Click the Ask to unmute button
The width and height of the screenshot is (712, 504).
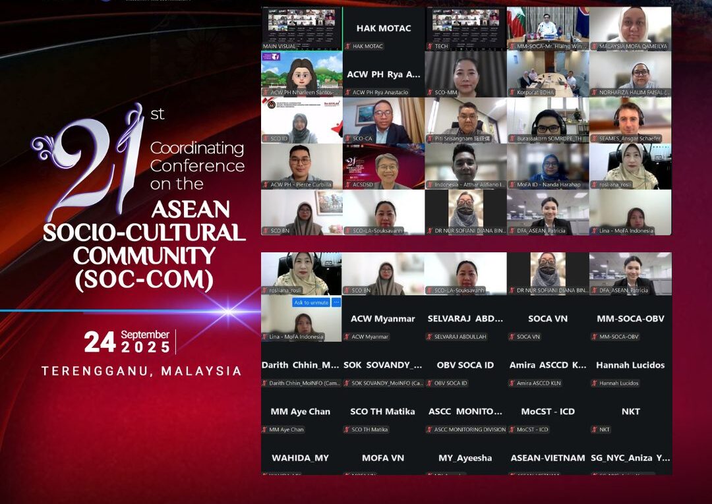coord(311,302)
